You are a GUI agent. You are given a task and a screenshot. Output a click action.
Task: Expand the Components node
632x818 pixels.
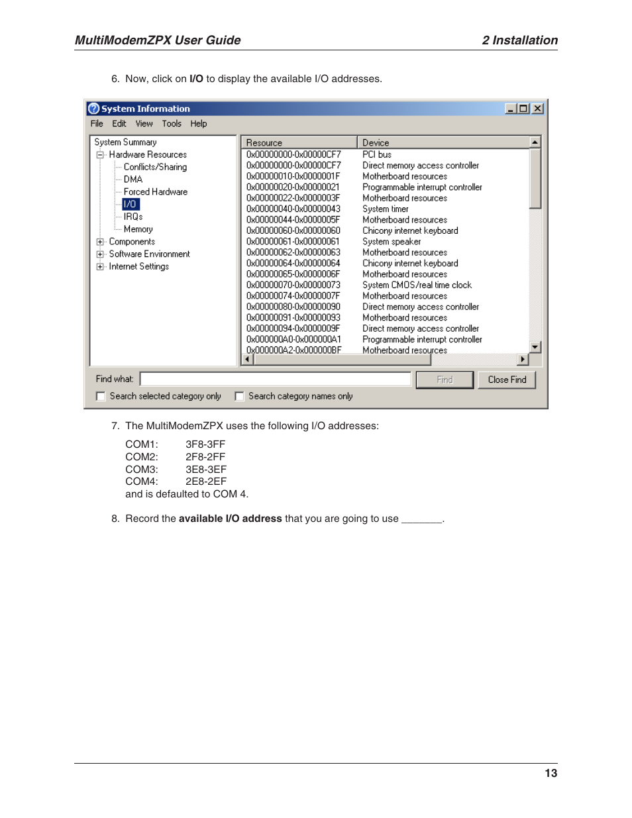100,242
